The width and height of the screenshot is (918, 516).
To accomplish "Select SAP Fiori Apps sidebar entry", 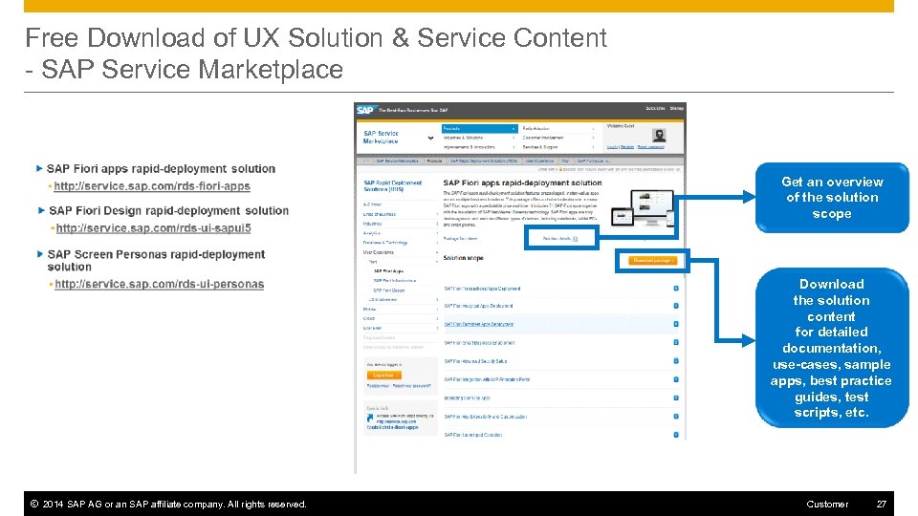I will [389, 270].
